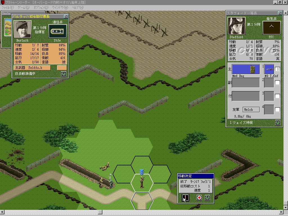Click the empty 付 attachment slot
The height and width of the screenshot is (216, 288).
coord(246,96)
